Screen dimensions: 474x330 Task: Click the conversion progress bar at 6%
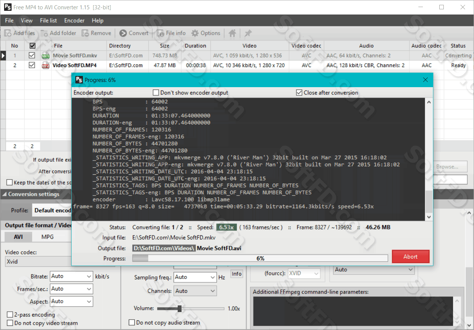tap(260, 258)
